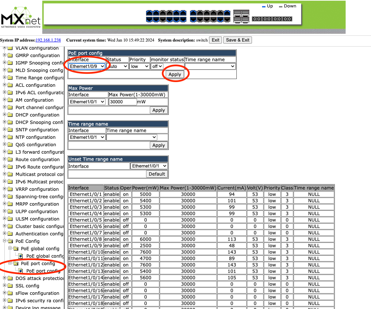Click folder icon beside SNTP configuration
This screenshot has width=371, height=309.
(10, 130)
